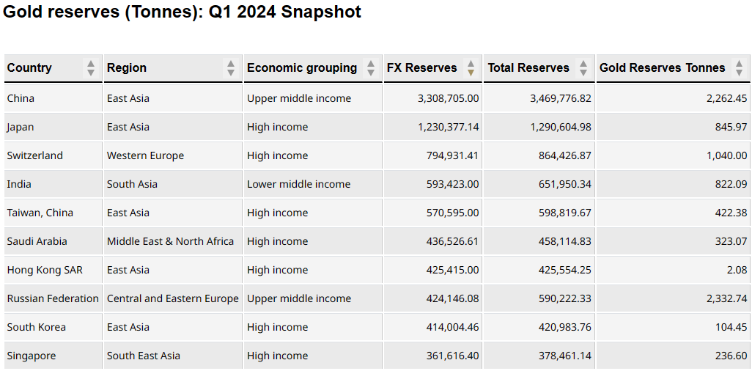Click the Gold reserves Q1 2024 Snapshot title
This screenshot has width=752, height=371.
183,12
